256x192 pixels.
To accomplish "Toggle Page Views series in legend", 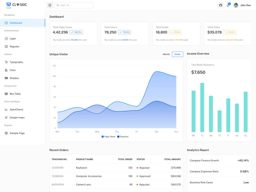I will coord(108,137).
